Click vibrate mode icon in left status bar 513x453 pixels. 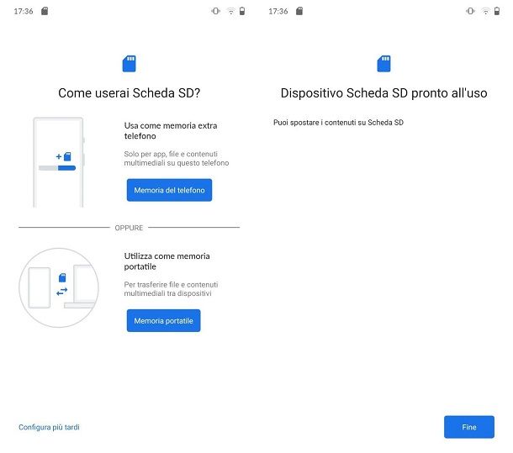[x=215, y=11]
